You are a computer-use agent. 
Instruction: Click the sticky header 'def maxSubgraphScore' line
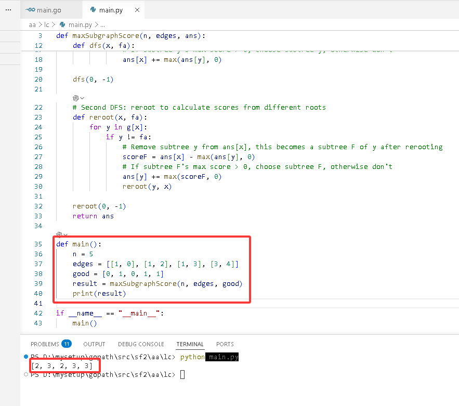click(x=130, y=36)
